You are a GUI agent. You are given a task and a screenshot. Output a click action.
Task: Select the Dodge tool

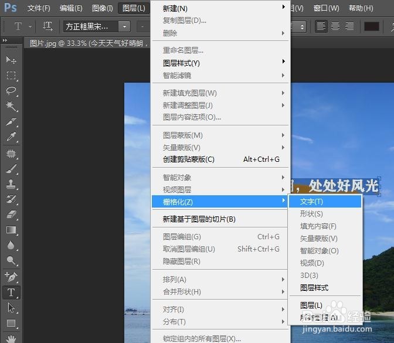point(11,260)
